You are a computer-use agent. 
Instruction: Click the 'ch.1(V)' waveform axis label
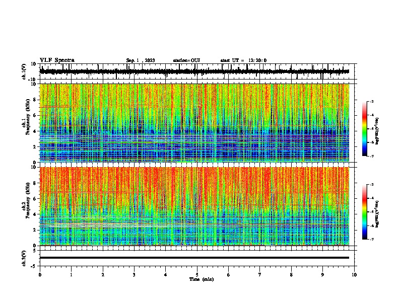[x=24, y=71]
